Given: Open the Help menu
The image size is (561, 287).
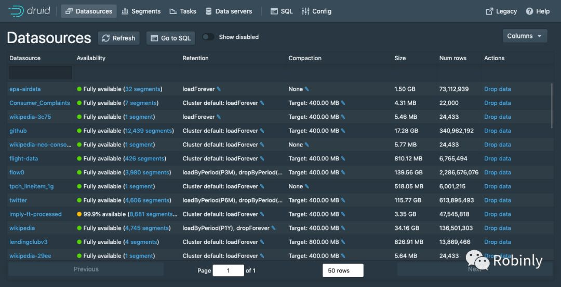Looking at the screenshot, I should pyautogui.click(x=538, y=11).
